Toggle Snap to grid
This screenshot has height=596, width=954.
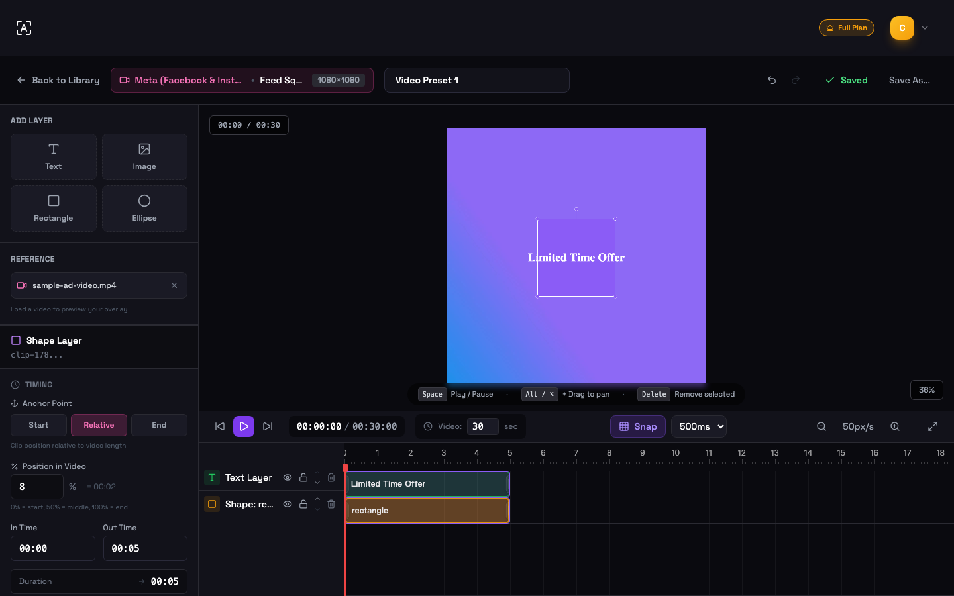[x=637, y=426]
